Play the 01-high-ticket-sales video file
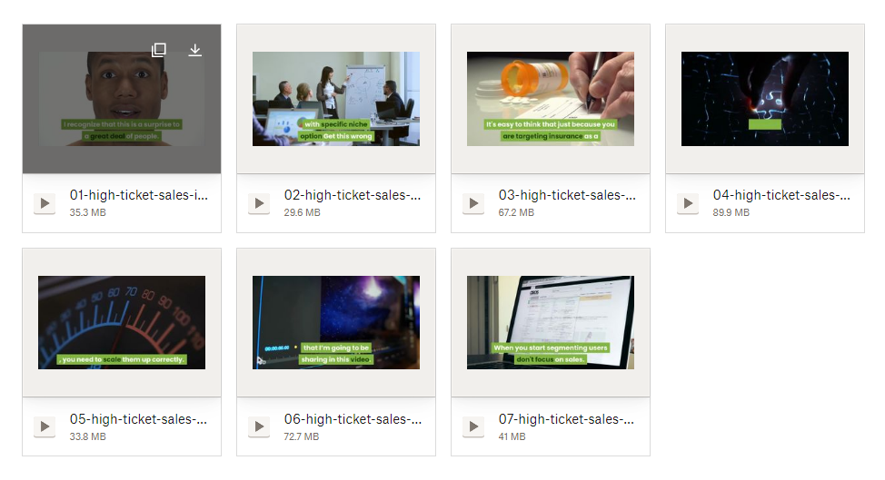 (45, 203)
